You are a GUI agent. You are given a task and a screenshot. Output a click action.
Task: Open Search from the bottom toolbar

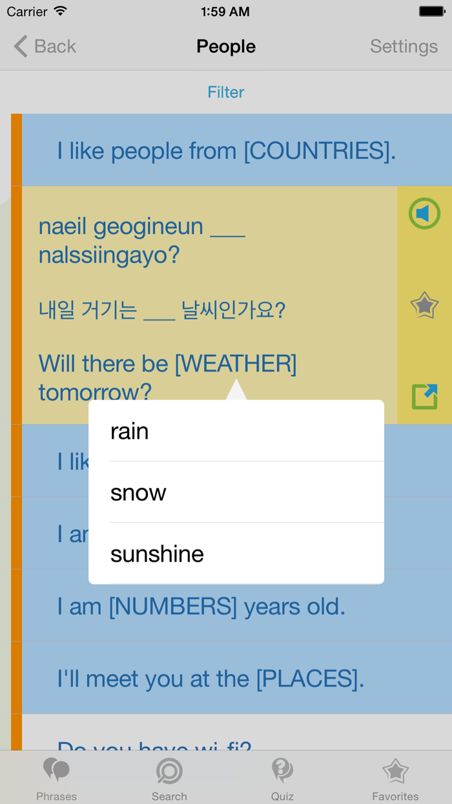pos(169,776)
